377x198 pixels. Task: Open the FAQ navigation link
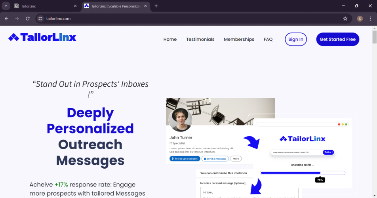pos(268,39)
